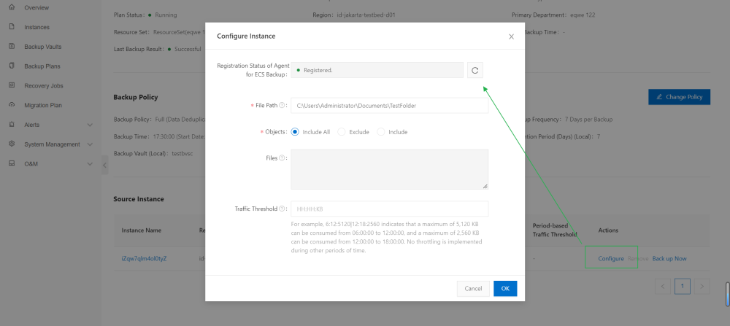Open Migration Plan in the sidebar
730x326 pixels.
(x=43, y=106)
